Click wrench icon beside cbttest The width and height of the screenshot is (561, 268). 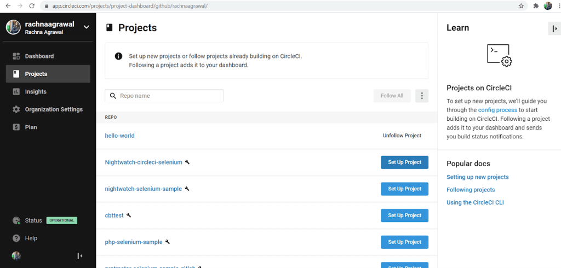pos(129,215)
